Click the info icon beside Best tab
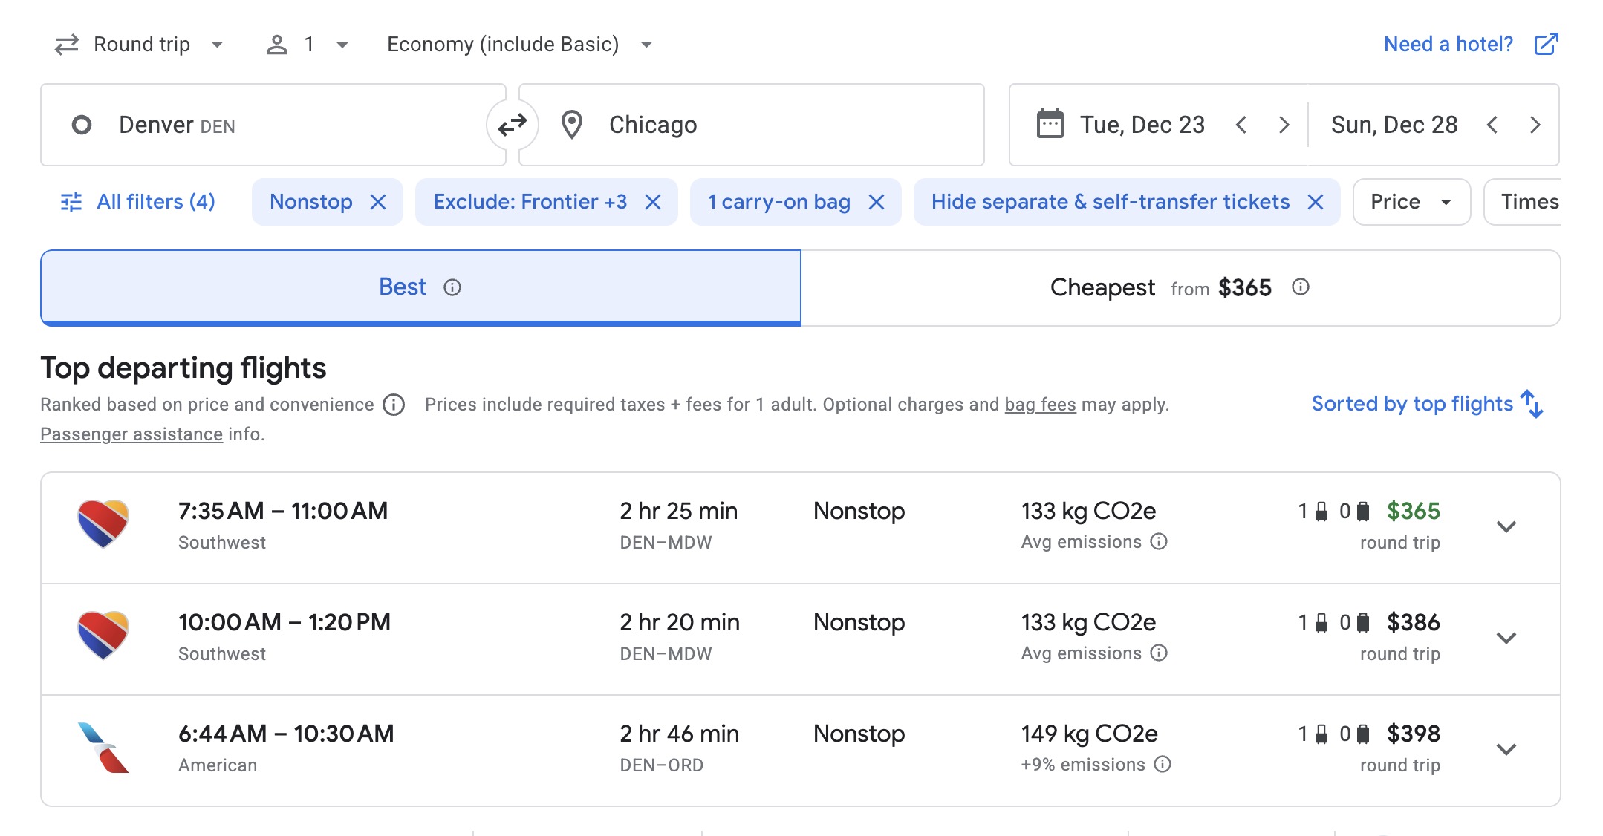Screen dimensions: 1603x836 click(x=452, y=287)
